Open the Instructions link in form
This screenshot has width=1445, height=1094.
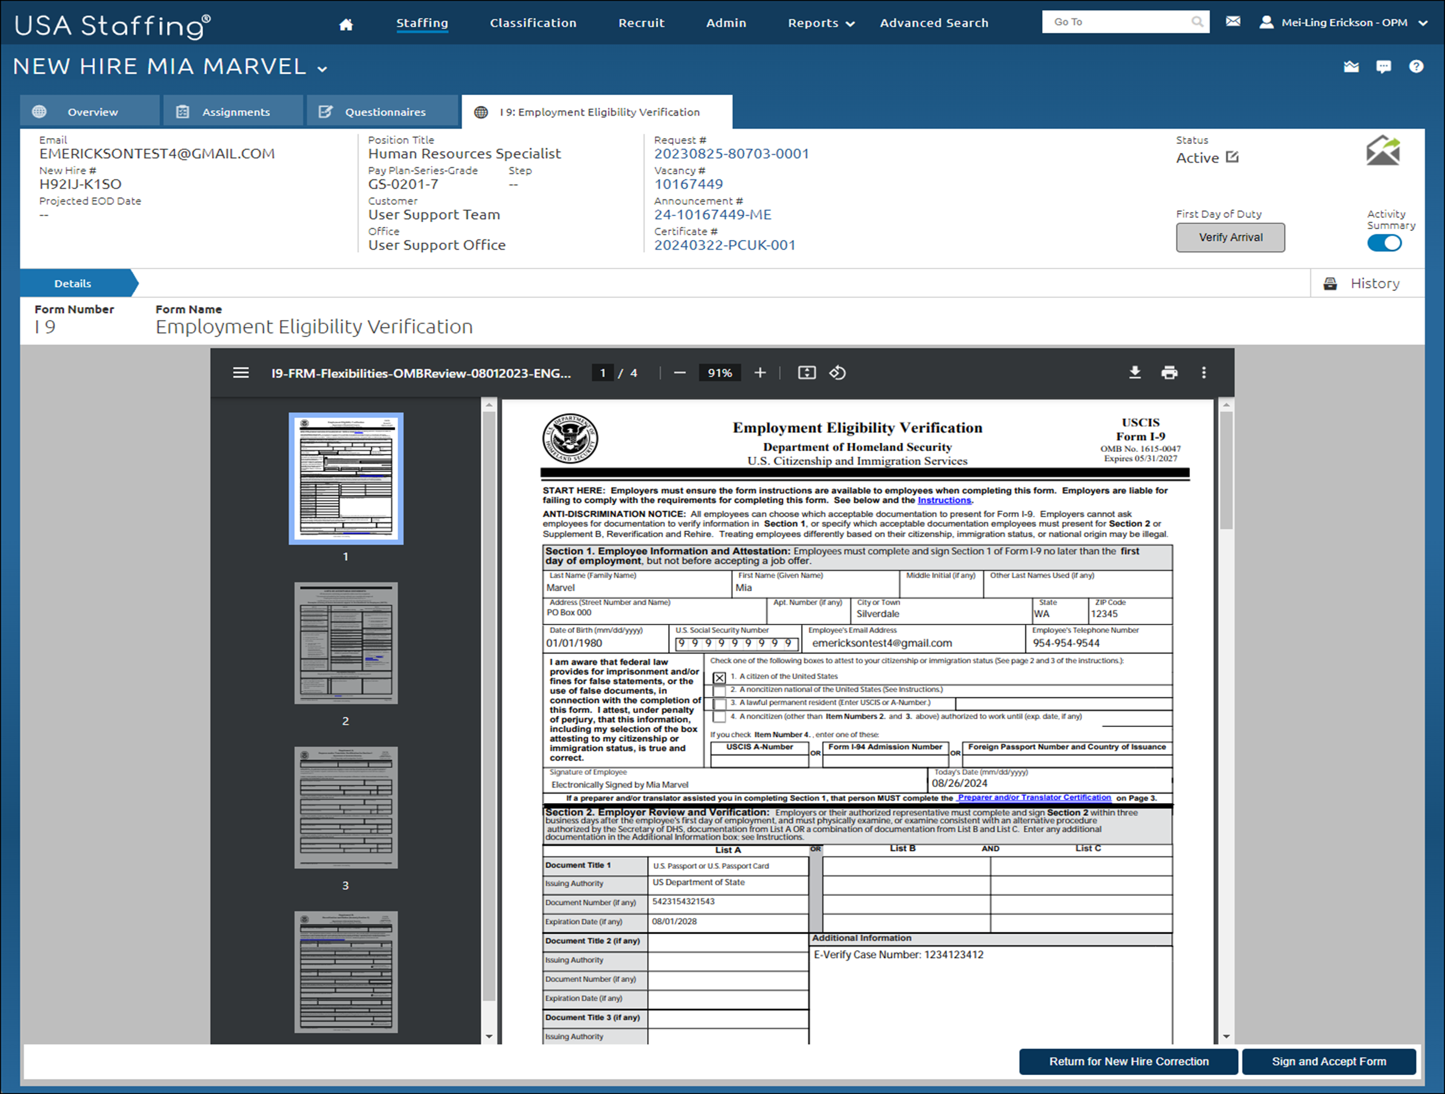[944, 500]
